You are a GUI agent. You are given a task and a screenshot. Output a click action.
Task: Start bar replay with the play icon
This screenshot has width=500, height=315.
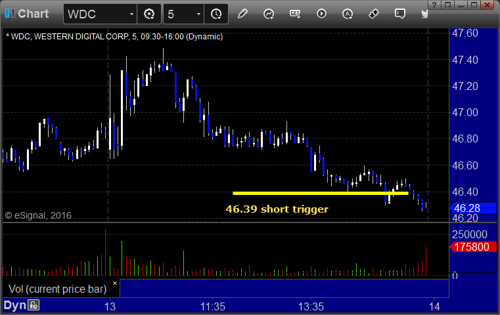[321, 14]
